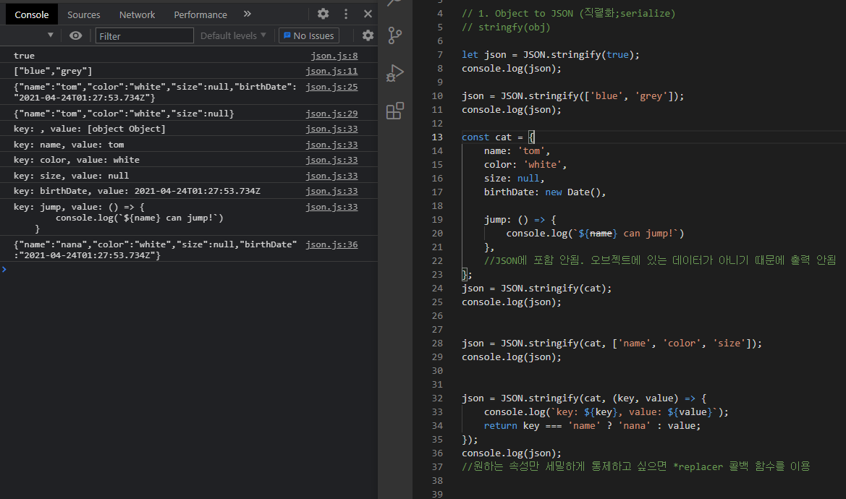Open the Performance panel
The height and width of the screenshot is (499, 846).
(200, 14)
